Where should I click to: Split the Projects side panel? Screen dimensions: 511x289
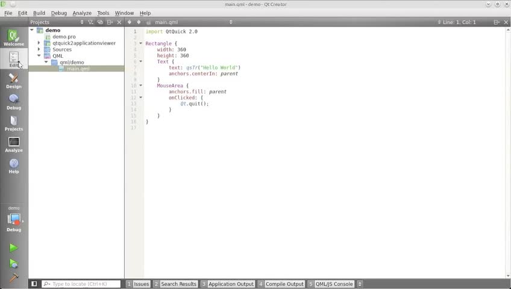(110, 22)
